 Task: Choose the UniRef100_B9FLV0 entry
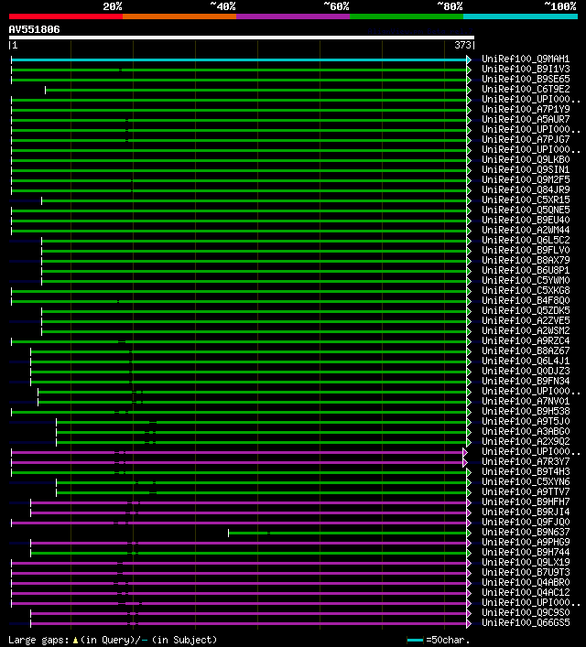526,250
